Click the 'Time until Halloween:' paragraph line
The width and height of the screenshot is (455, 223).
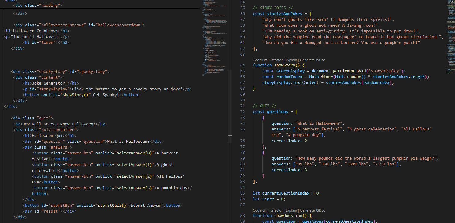click(37, 37)
